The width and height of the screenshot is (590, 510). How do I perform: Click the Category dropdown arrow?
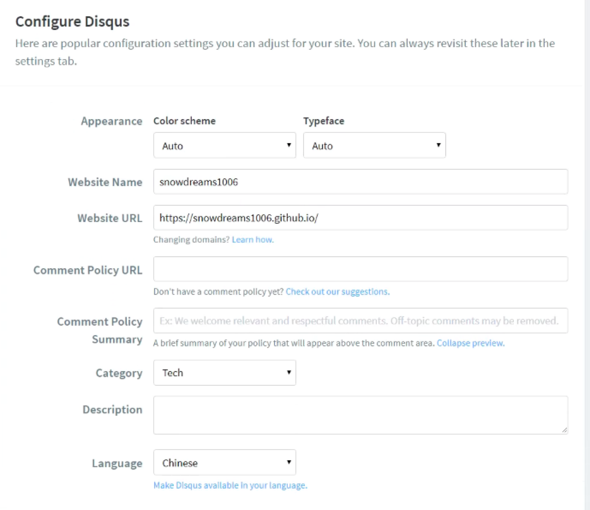tap(288, 373)
